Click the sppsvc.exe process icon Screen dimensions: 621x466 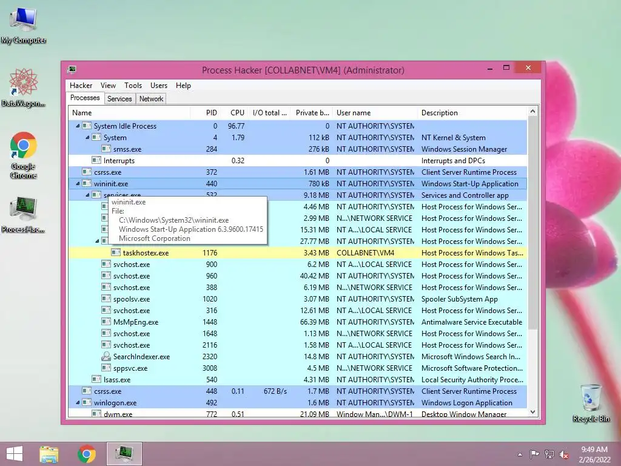click(x=106, y=368)
